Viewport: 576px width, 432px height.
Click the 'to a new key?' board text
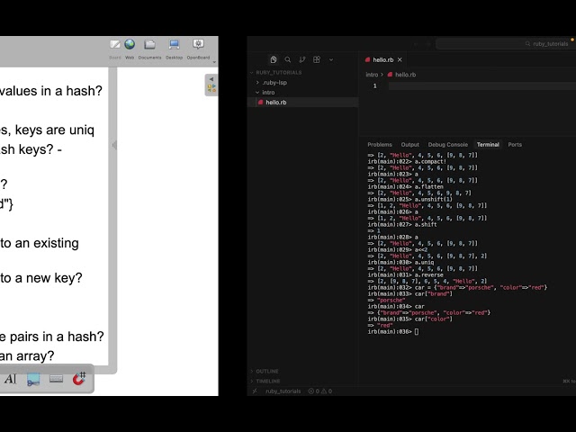tap(41, 278)
